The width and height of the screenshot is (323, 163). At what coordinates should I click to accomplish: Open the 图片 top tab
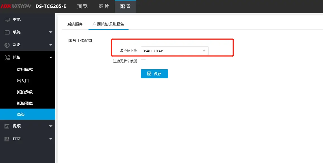click(104, 6)
